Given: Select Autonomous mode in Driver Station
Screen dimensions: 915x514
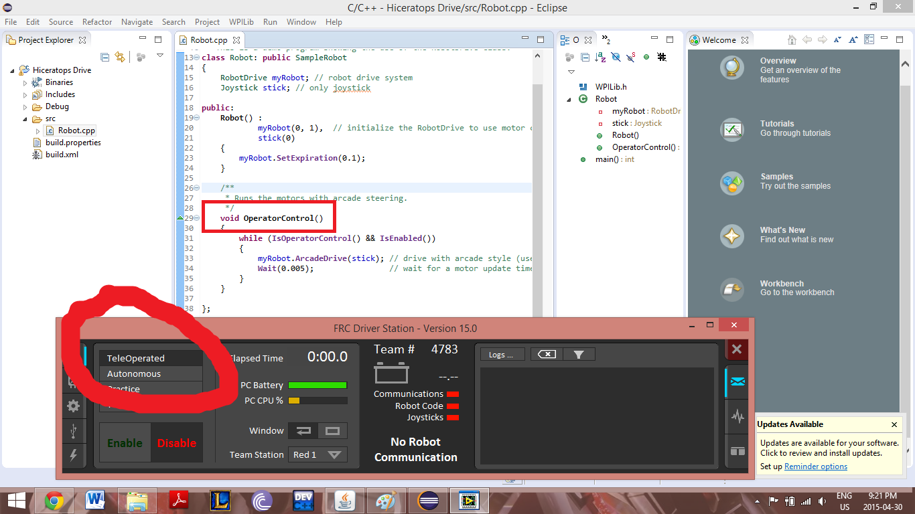Looking at the screenshot, I should [151, 373].
